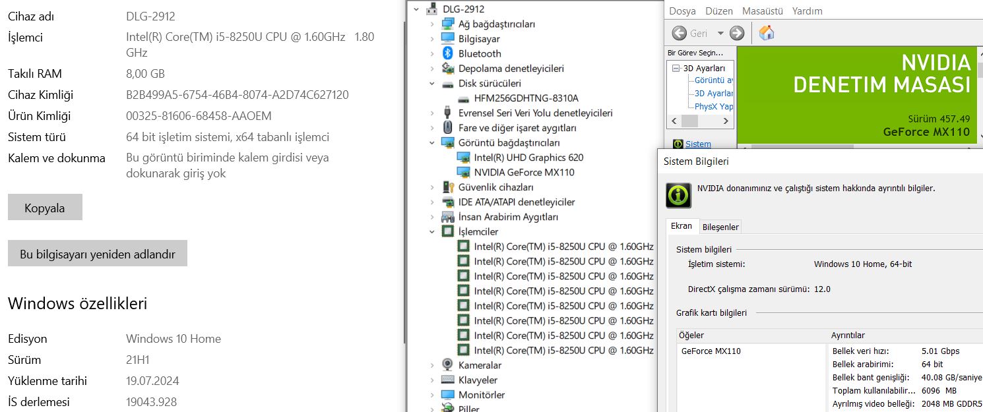The width and height of the screenshot is (983, 412).
Task: Select the 3D Ayarlar... sub-item in NVIDIA tree
Action: 714,94
